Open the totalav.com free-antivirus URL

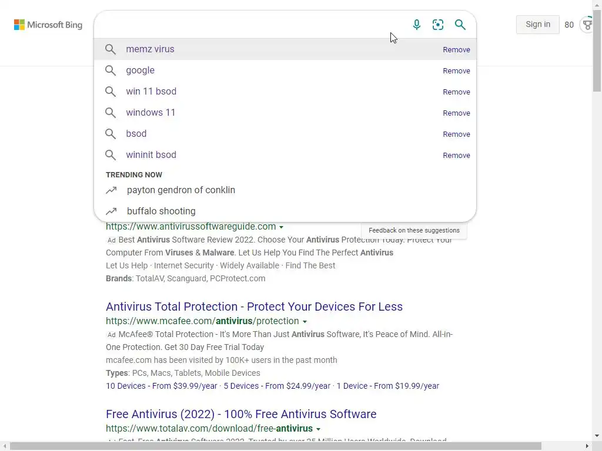[209, 428]
